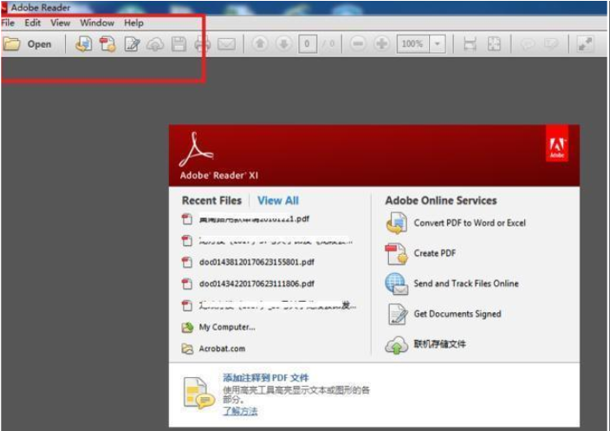Click the Create PDF service icon in panel
610x431 pixels.
(x=397, y=254)
